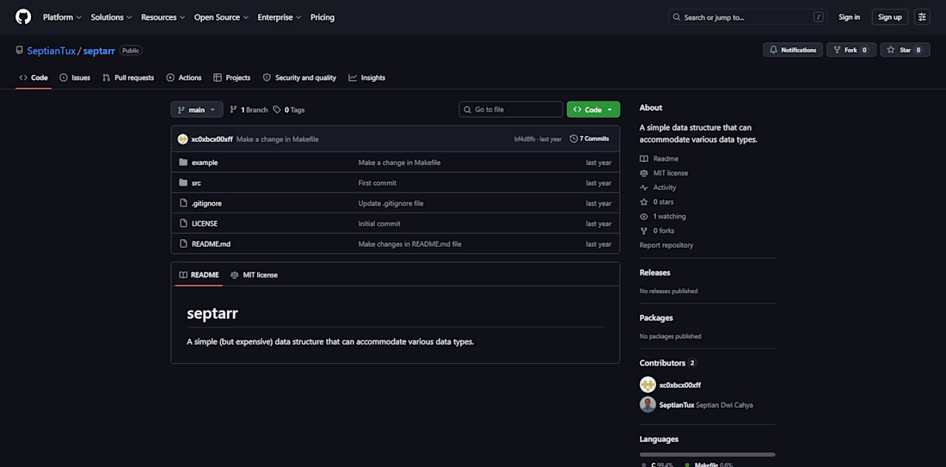Switch to the Projects tab
This screenshot has height=467, width=946.
231,77
